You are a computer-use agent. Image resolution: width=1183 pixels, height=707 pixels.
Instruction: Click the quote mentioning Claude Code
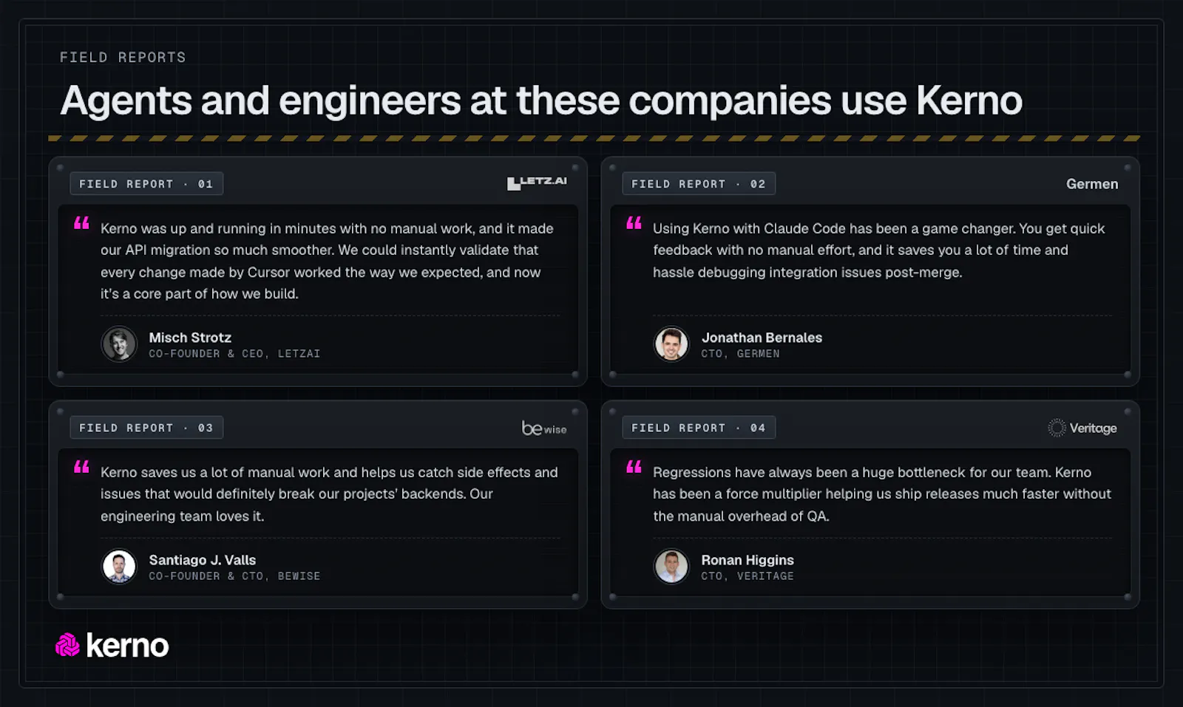(x=879, y=250)
